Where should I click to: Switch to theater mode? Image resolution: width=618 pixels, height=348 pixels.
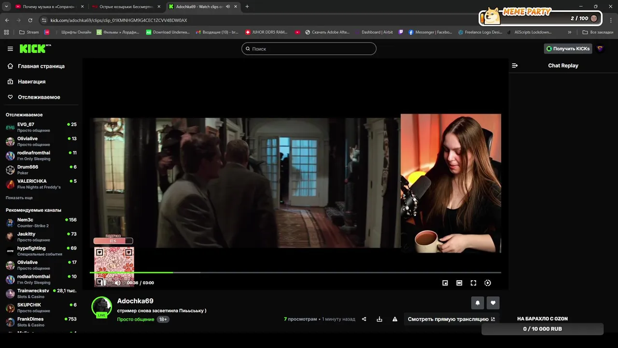pos(459,283)
